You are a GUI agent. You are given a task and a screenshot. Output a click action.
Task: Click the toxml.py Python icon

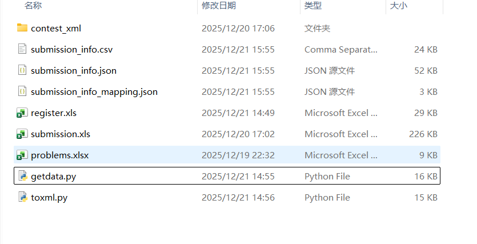point(22,197)
